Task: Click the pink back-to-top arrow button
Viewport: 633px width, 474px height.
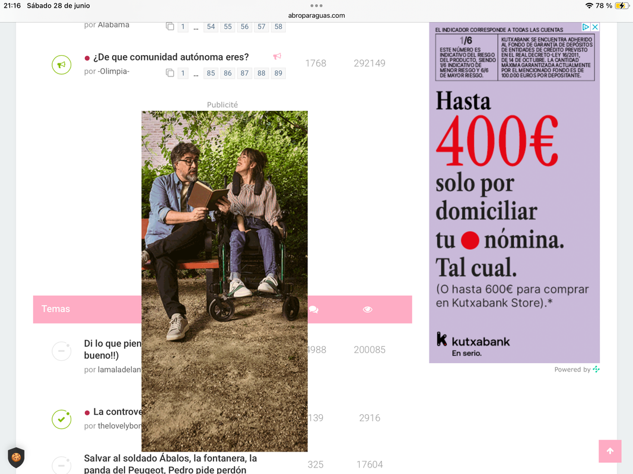Action: (x=610, y=451)
